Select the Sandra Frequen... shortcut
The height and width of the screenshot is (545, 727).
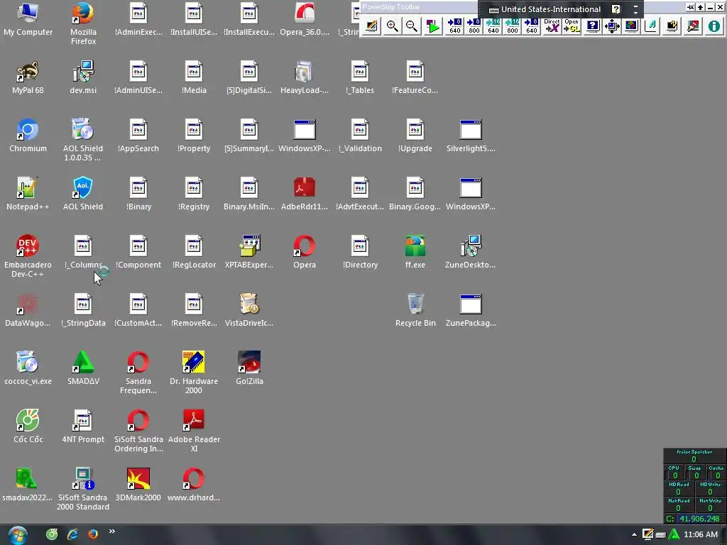pos(138,373)
